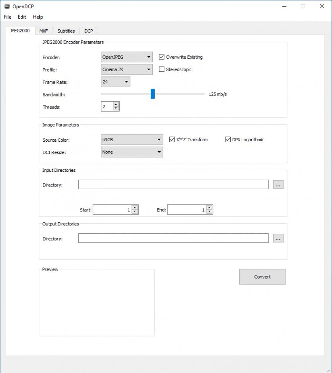Click the Output Directory text field
Image resolution: width=332 pixels, height=373 pixels.
(173, 238)
